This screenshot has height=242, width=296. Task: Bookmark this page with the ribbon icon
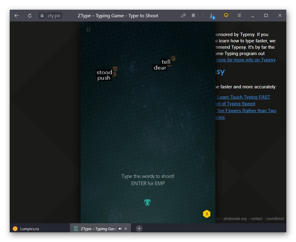193,16
